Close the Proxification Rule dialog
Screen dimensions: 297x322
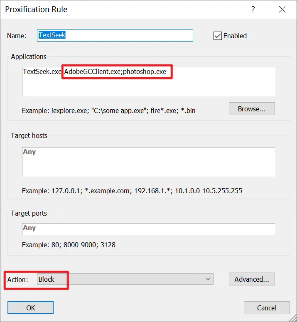coord(282,9)
